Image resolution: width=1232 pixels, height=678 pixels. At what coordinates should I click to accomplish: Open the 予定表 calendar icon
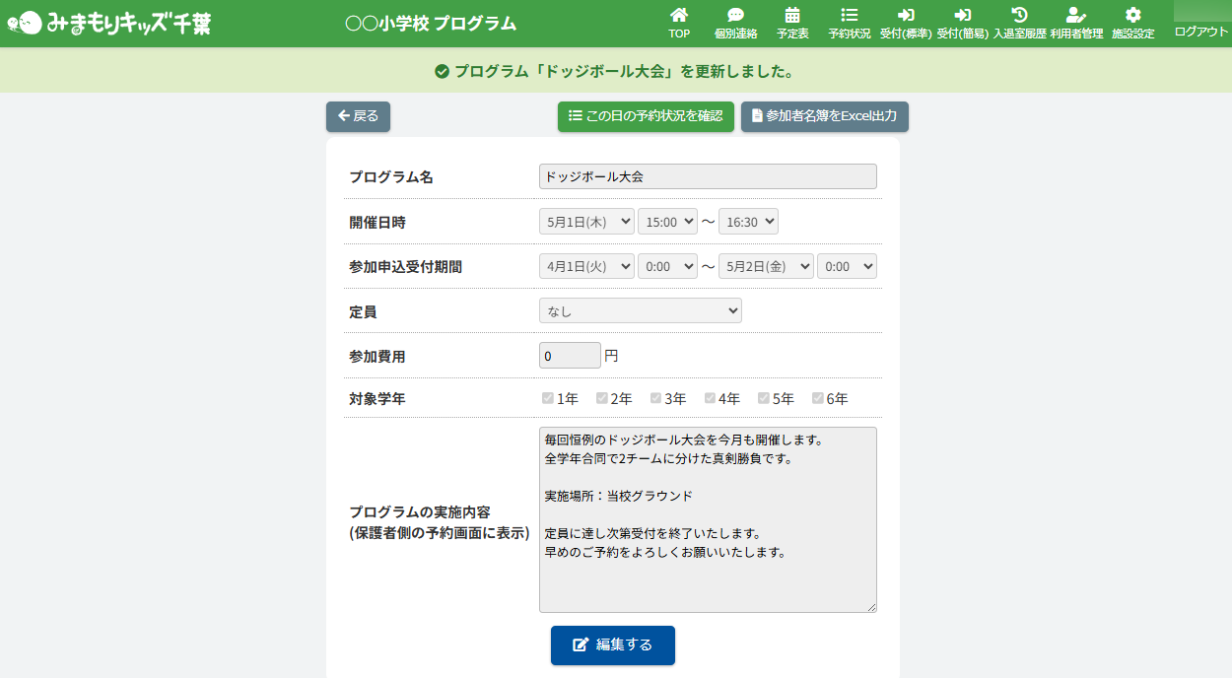click(x=792, y=16)
